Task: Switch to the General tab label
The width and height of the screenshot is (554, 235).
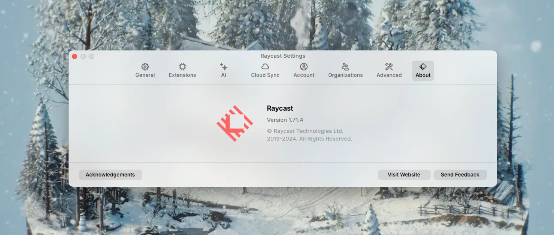Action: [145, 75]
